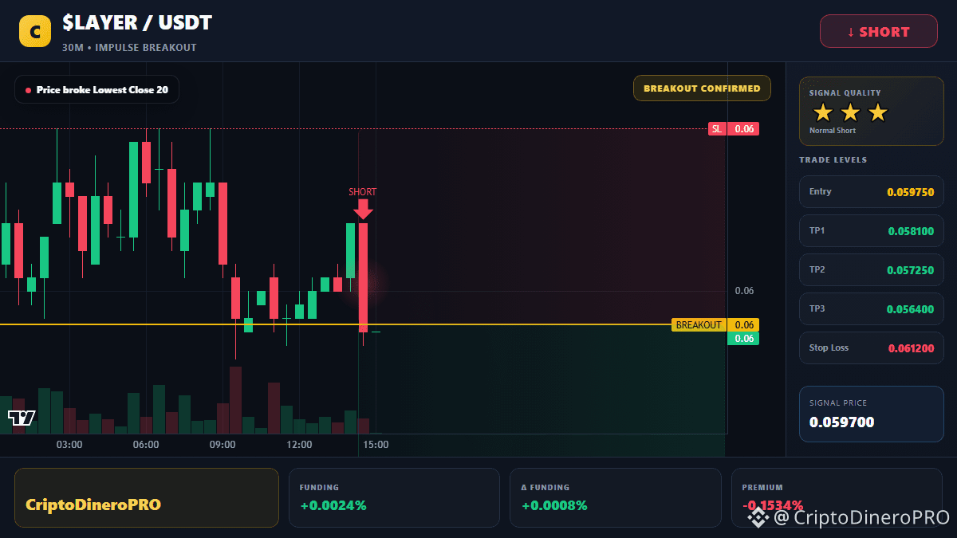Click the Premium -0.1534% card
This screenshot has width=957, height=538.
coord(837,497)
